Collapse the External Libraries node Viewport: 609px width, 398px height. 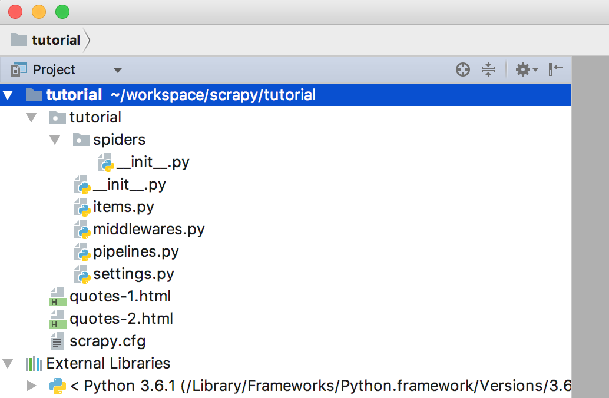click(8, 363)
